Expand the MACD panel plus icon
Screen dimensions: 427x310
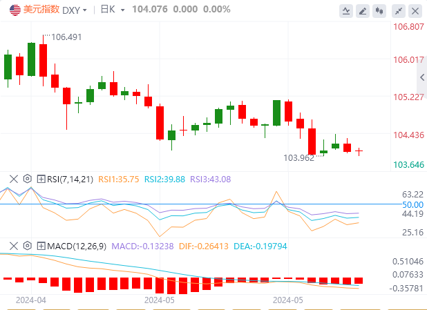(x=41, y=246)
